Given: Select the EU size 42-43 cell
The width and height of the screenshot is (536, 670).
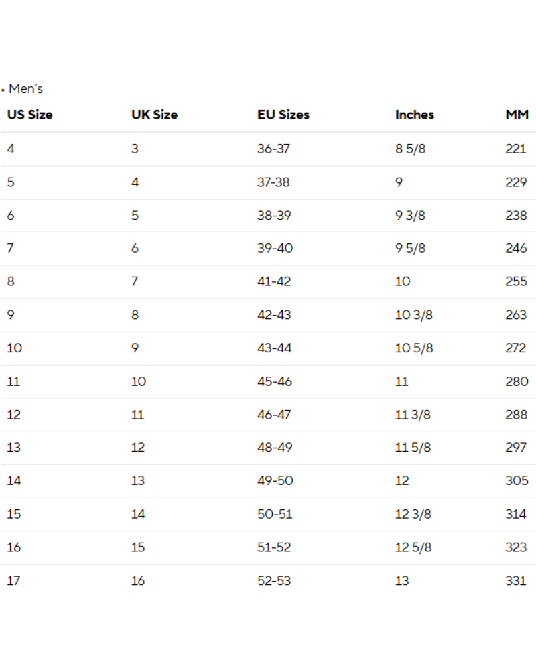Looking at the screenshot, I should pos(274,315).
